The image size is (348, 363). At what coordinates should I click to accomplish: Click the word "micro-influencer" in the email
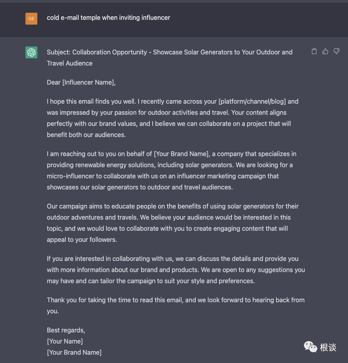(x=72, y=176)
